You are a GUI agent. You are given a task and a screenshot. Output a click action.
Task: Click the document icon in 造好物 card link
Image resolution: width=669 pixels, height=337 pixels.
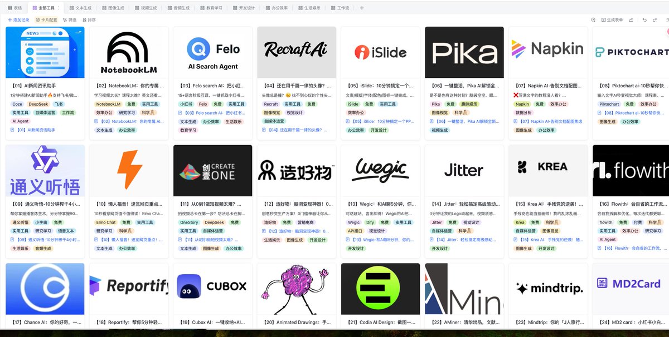click(x=264, y=231)
